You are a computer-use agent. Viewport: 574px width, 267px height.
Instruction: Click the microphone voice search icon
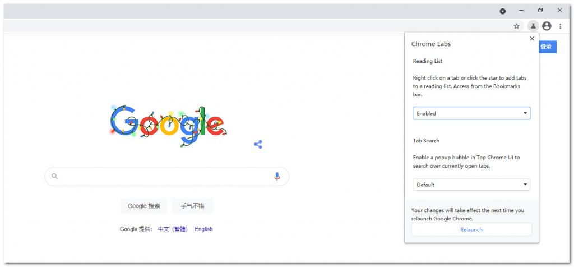277,177
